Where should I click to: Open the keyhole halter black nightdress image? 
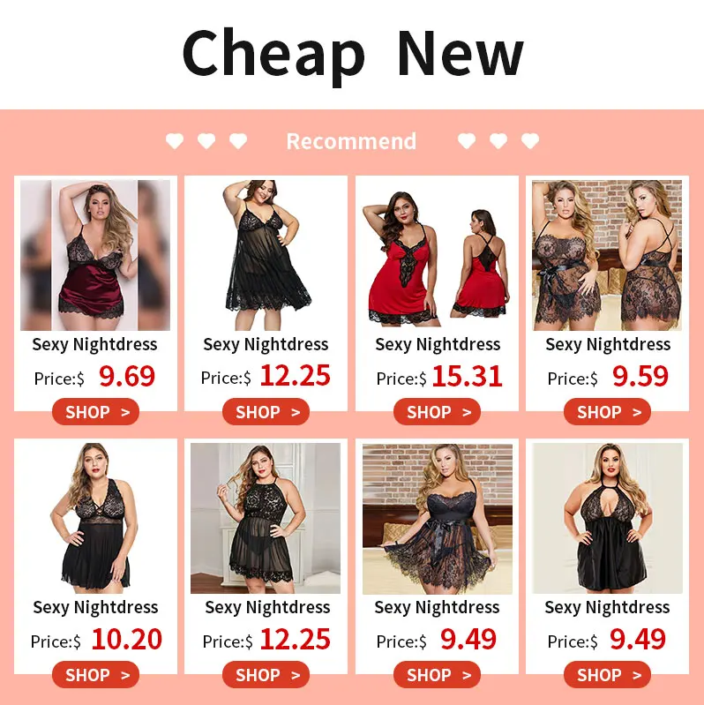pos(607,519)
